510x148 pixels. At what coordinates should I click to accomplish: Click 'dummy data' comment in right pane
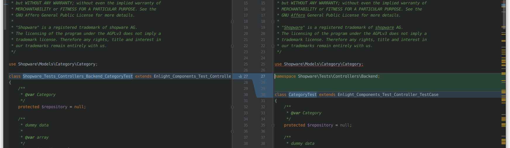303,143
